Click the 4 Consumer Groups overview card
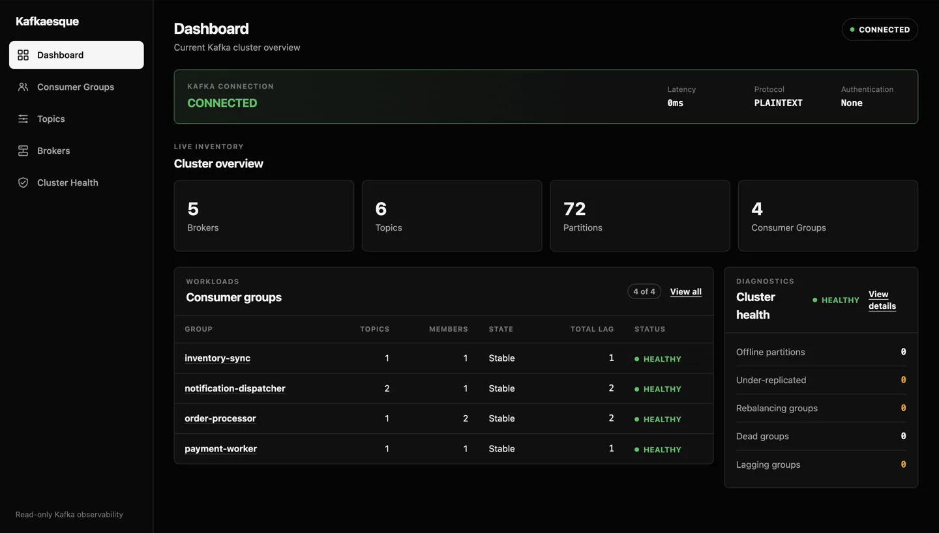 click(827, 216)
